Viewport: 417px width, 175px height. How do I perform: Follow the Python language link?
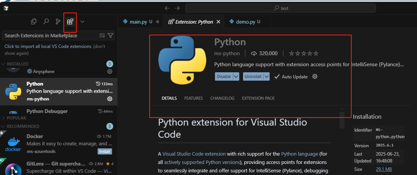coord(299,154)
